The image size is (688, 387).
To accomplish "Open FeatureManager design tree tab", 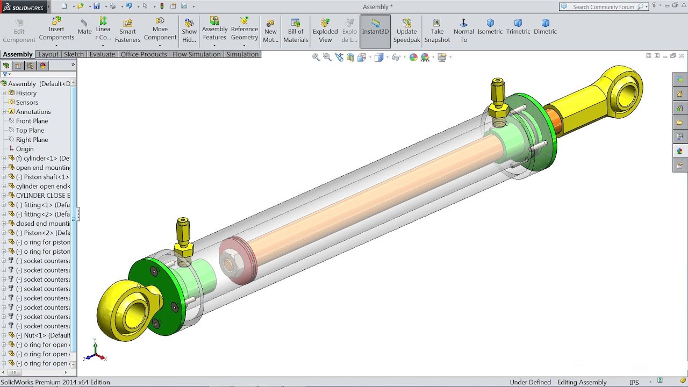I will pos(6,66).
